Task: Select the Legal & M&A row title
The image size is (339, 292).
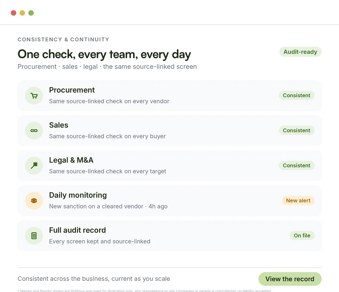Action: coord(71,160)
